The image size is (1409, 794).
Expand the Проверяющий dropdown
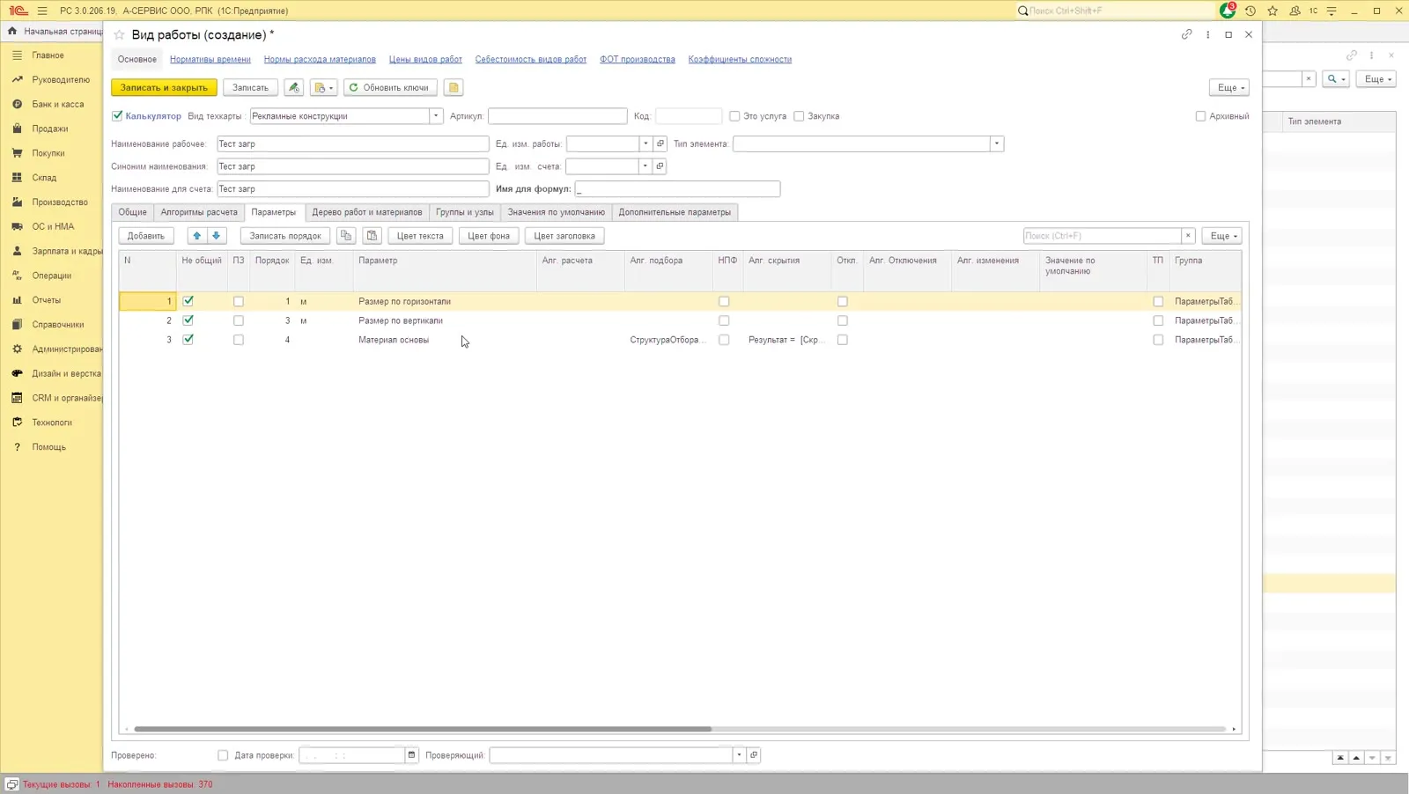coord(740,755)
